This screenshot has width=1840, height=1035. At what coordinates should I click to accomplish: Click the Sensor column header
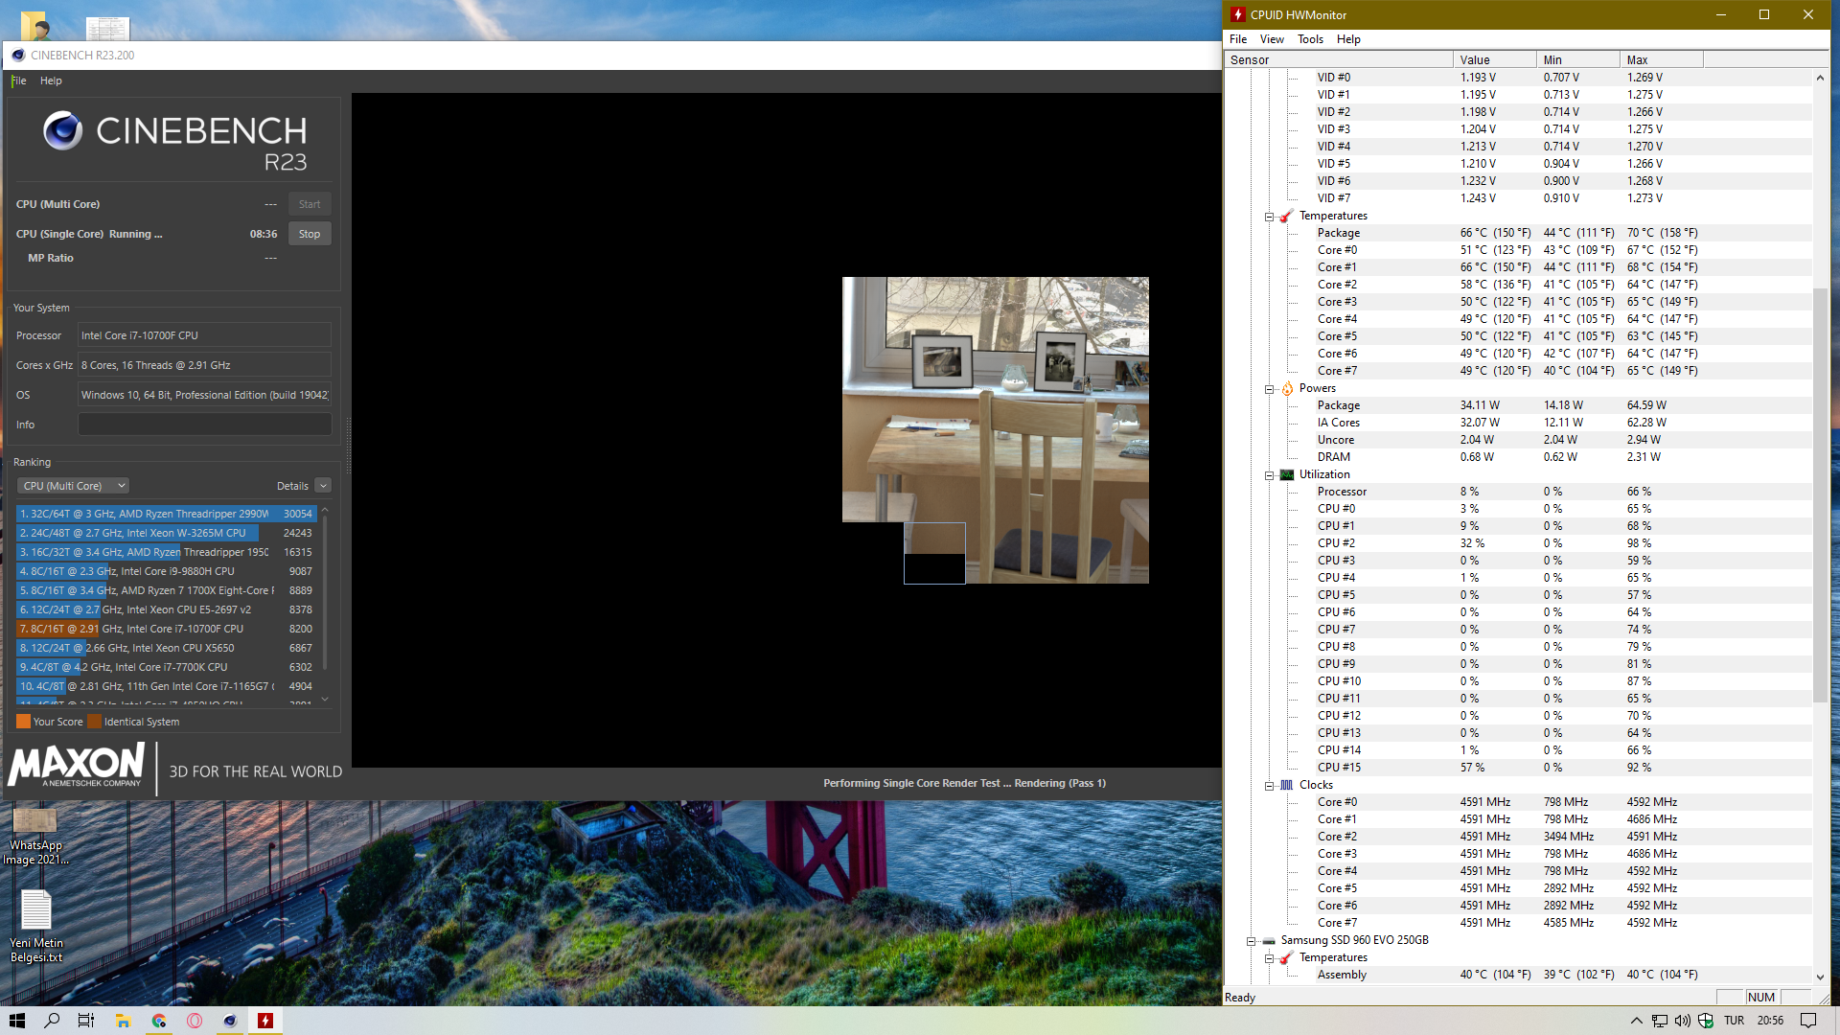point(1339,59)
